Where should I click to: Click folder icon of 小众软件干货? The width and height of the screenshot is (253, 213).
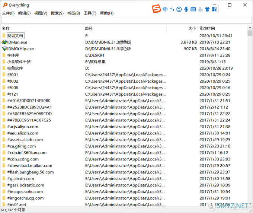4,61
